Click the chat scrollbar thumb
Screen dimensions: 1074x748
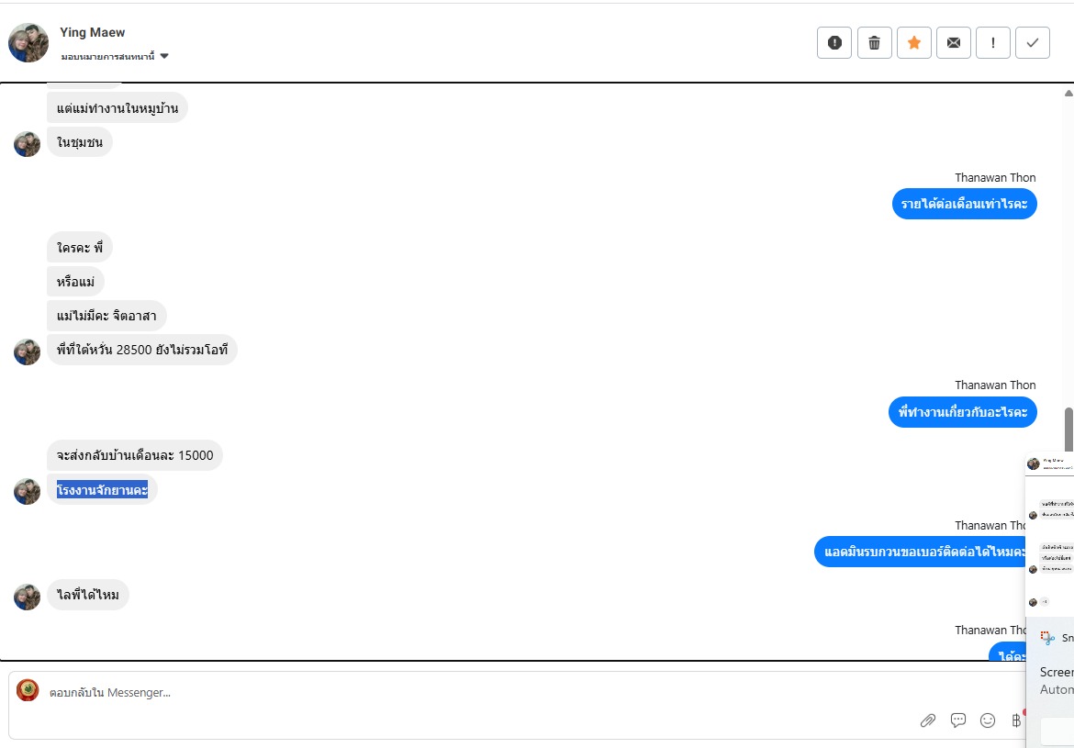1068,430
